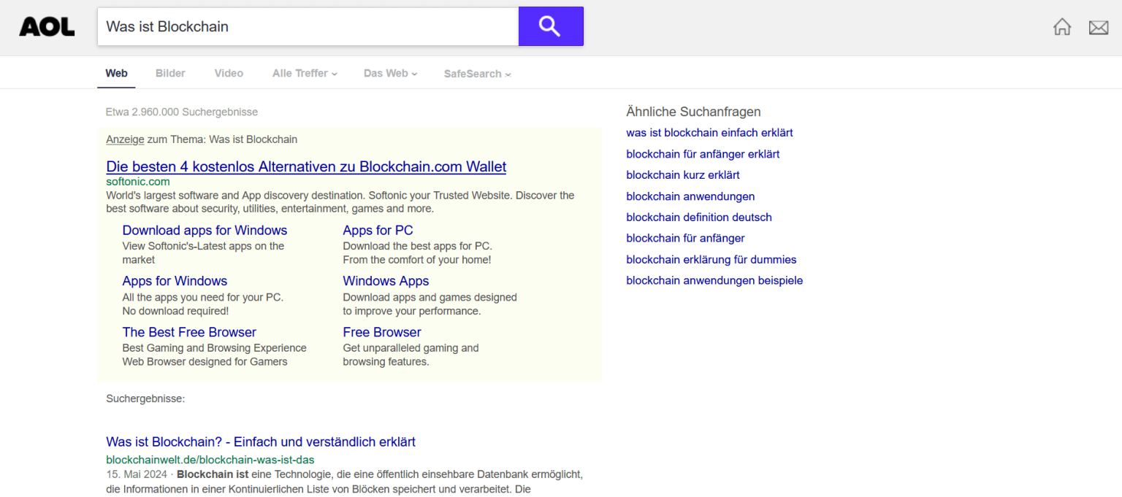Image resolution: width=1122 pixels, height=497 pixels.
Task: Click the search field containing Was ist Blockchain
Action: coord(307,27)
